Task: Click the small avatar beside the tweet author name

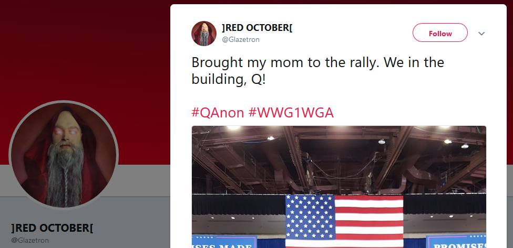Action: [x=204, y=34]
